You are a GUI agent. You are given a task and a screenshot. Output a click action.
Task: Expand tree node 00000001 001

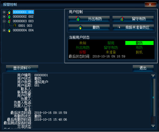[4, 12]
